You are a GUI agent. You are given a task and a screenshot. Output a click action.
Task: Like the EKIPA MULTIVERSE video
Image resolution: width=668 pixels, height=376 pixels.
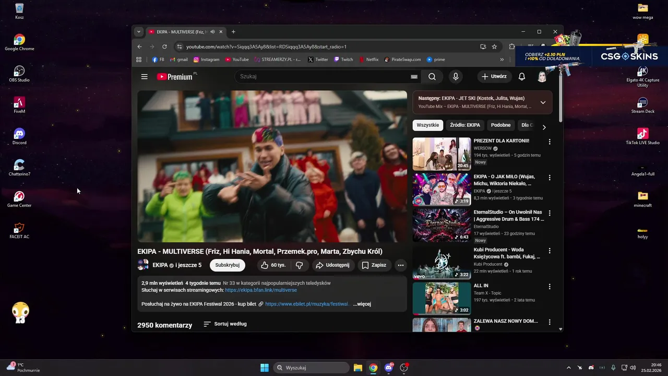click(273, 265)
